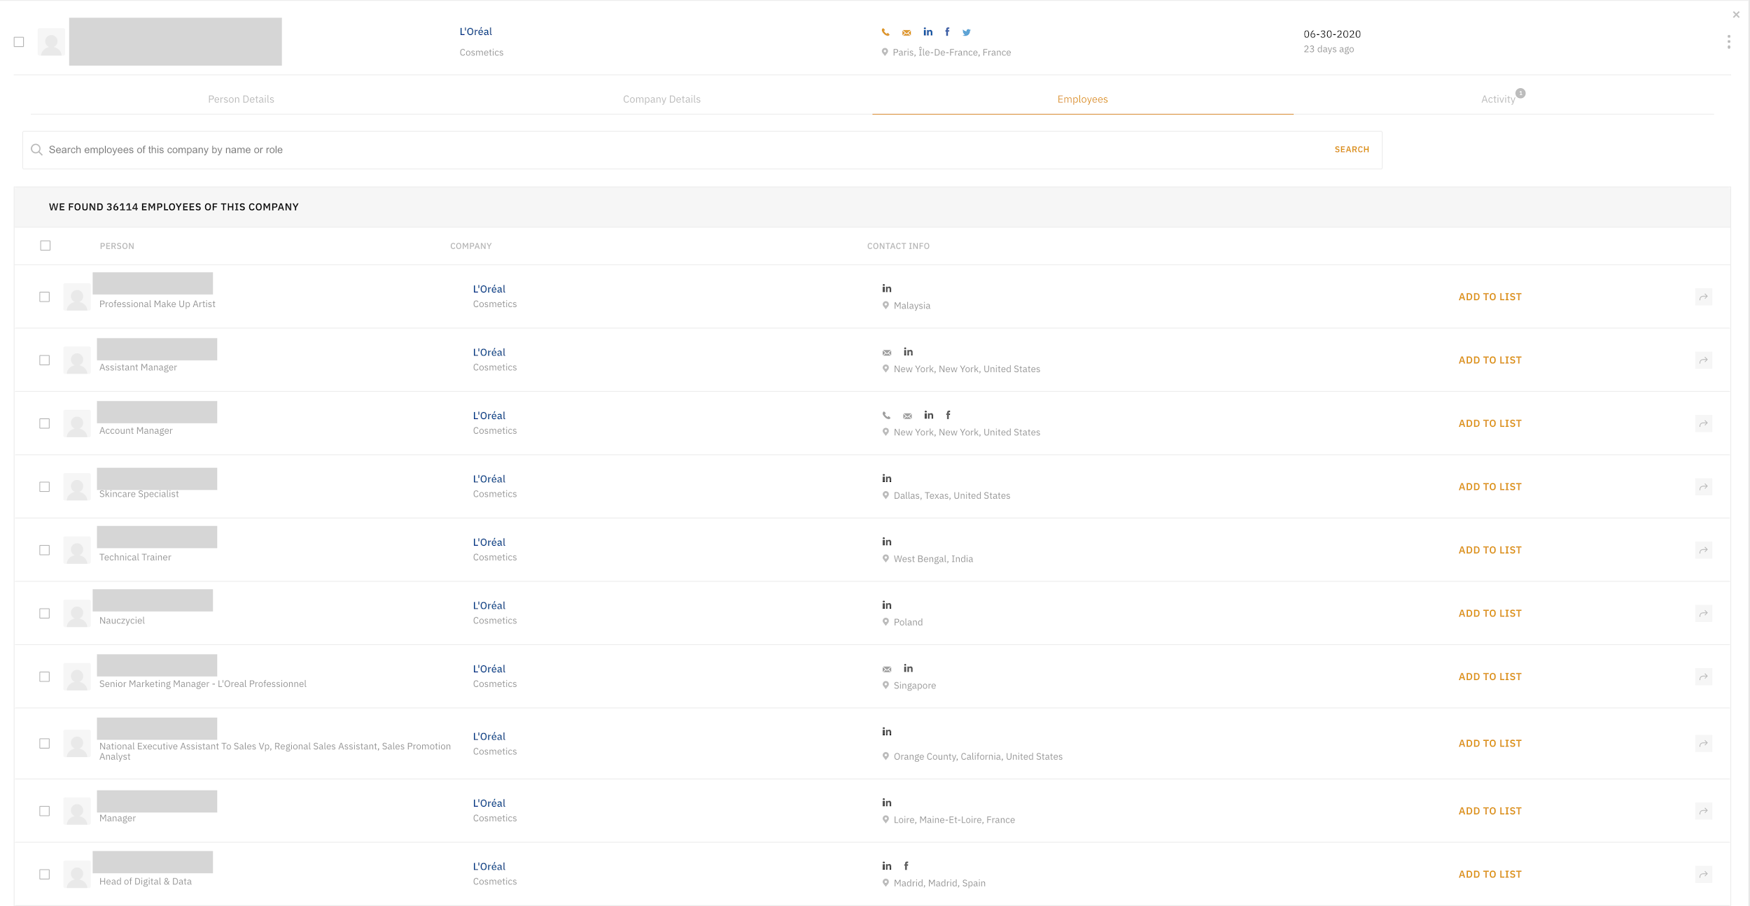Add Professional Make Up Artist to list
This screenshot has height=906, width=1750.
[x=1490, y=297]
